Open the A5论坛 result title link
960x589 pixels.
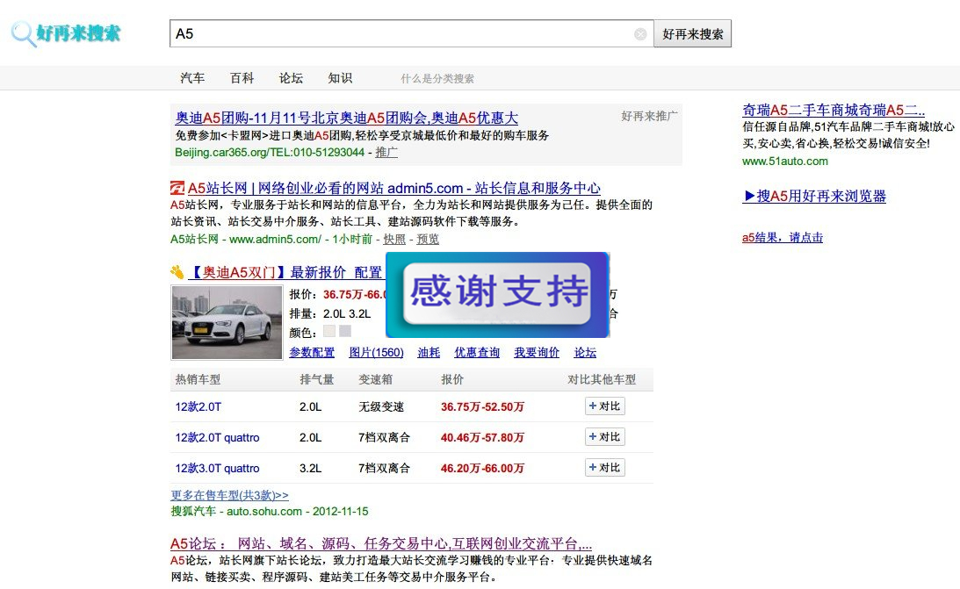coord(381,543)
